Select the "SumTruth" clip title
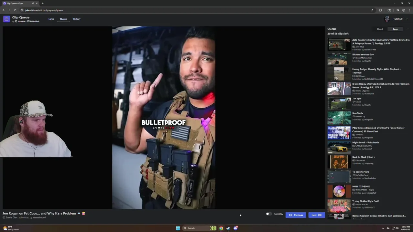Image resolution: width=413 pixels, height=232 pixels. click(x=358, y=113)
